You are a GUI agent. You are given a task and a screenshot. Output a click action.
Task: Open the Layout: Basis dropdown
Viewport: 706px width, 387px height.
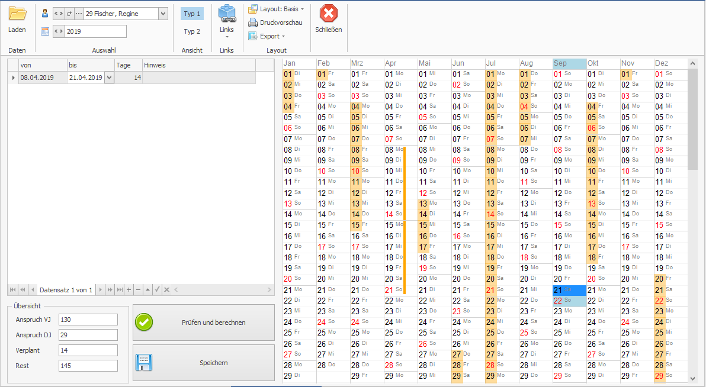[277, 9]
